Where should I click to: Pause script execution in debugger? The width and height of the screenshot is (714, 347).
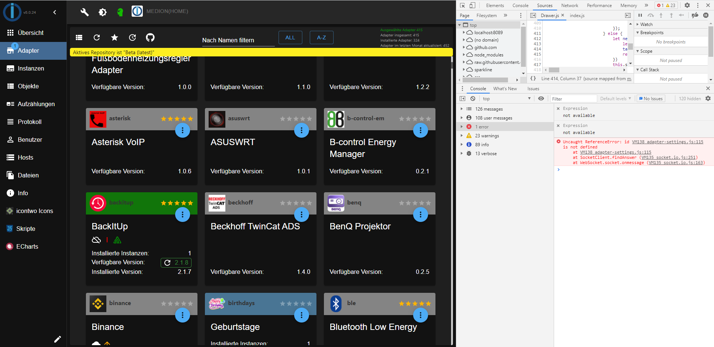(x=640, y=15)
